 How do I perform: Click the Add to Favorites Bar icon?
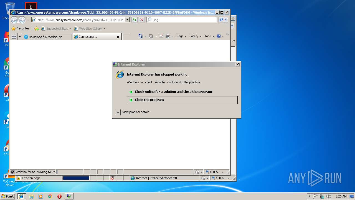(36, 28)
